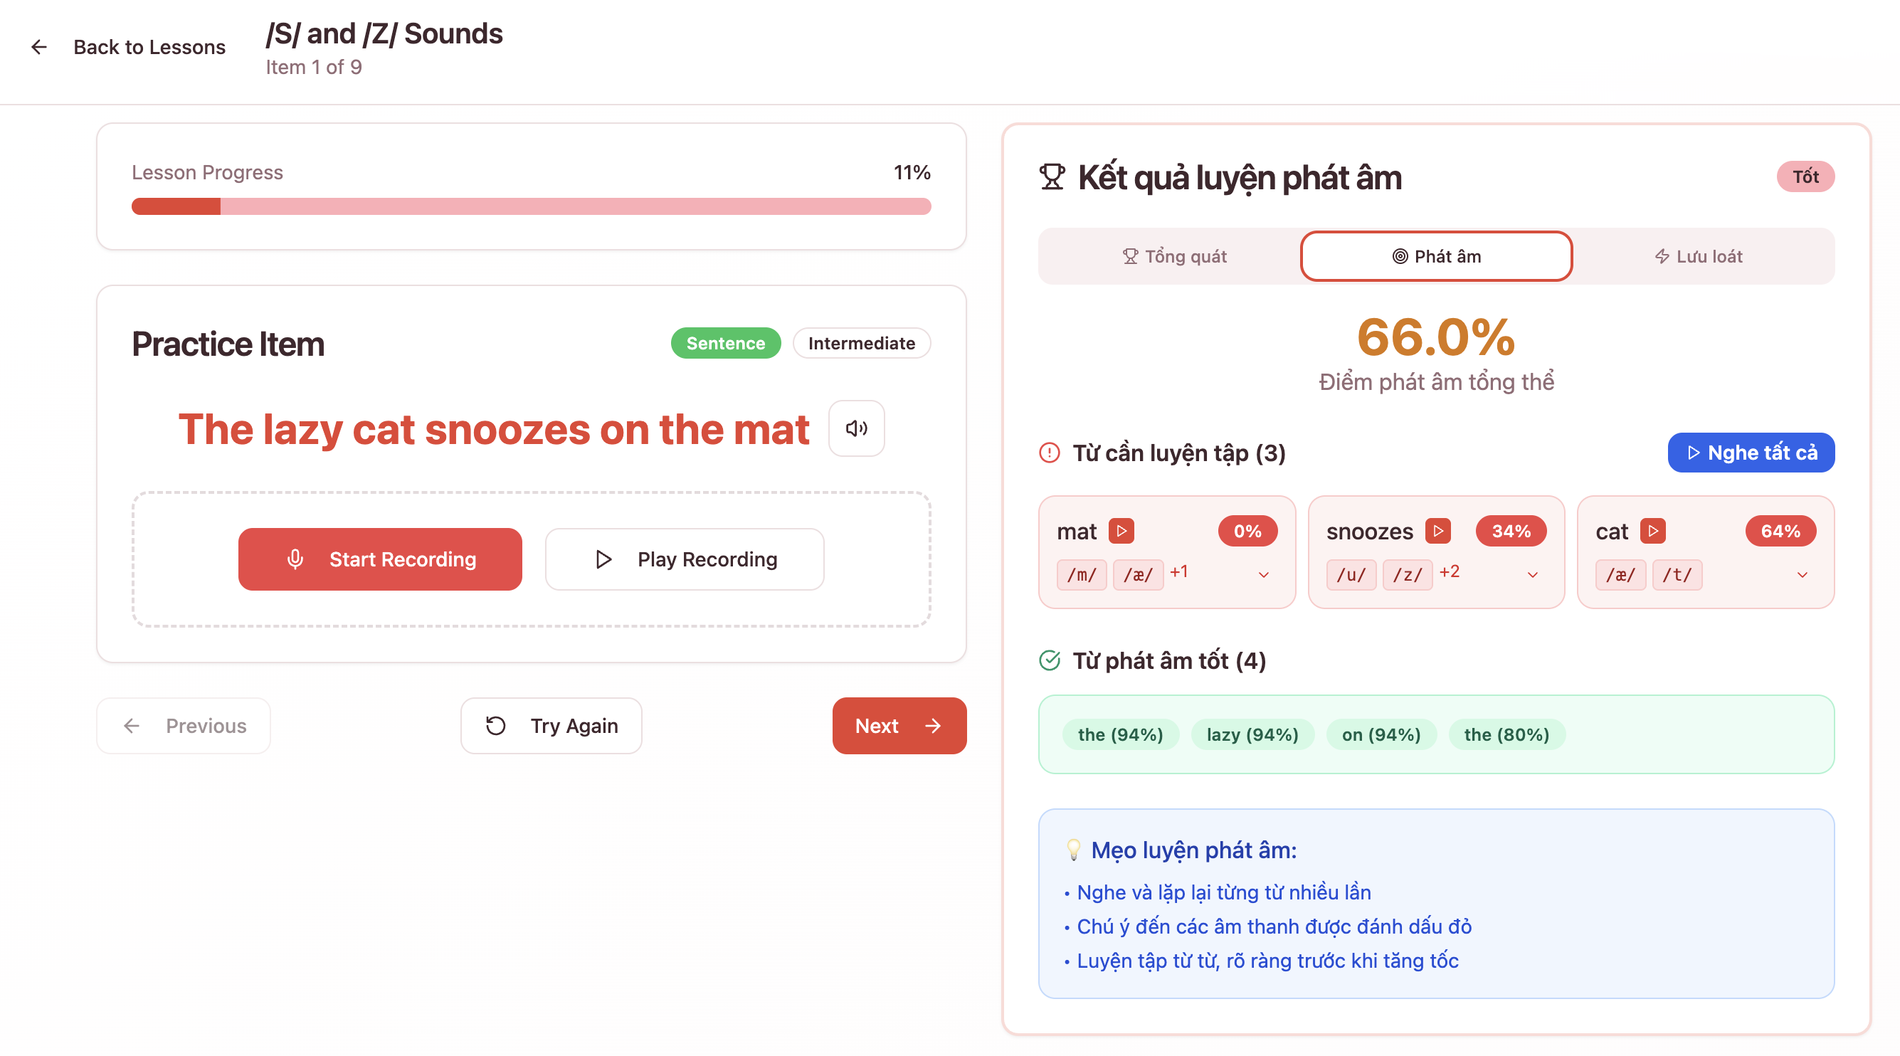Open the Lưu loát tab

coord(1698,256)
